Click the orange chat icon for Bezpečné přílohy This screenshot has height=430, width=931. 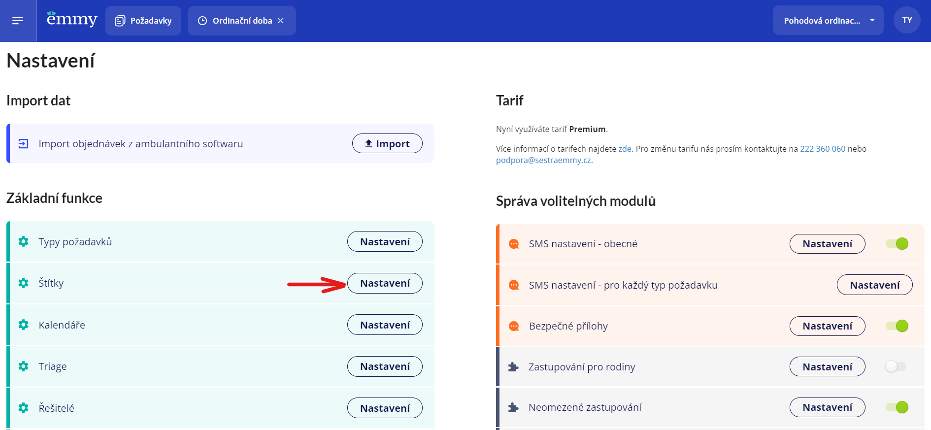point(514,326)
